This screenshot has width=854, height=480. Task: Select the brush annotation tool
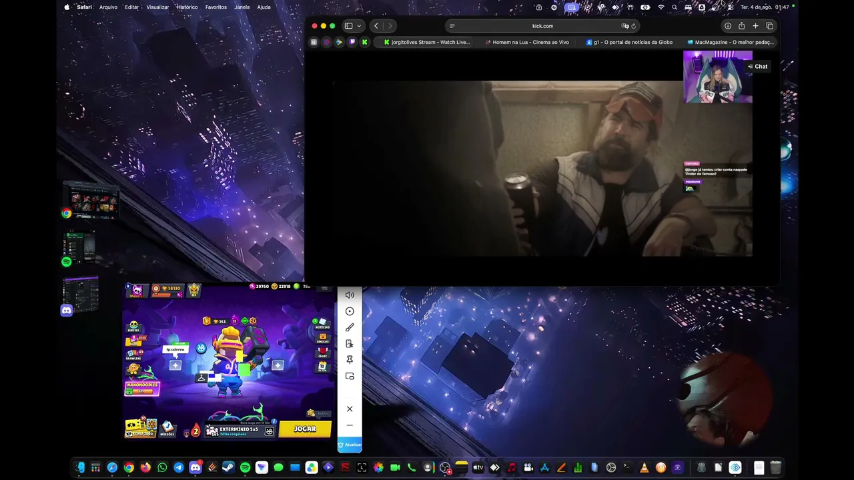click(350, 327)
